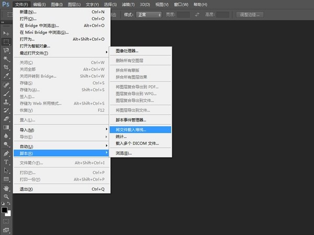This screenshot has width=314, height=235.
Task: Toggle Quick Mask mode
Action: (x=6, y=221)
